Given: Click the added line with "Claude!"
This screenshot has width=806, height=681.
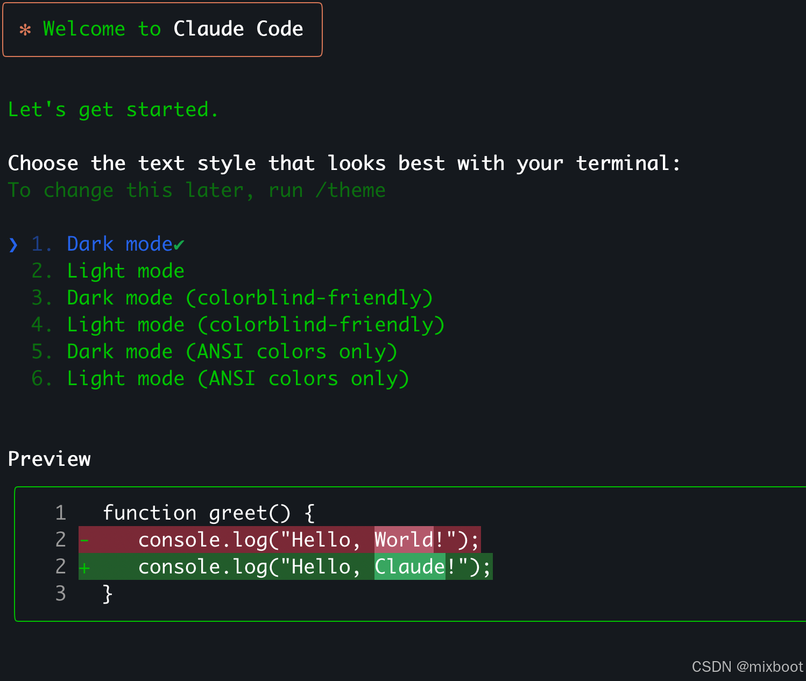Looking at the screenshot, I should click(x=286, y=566).
